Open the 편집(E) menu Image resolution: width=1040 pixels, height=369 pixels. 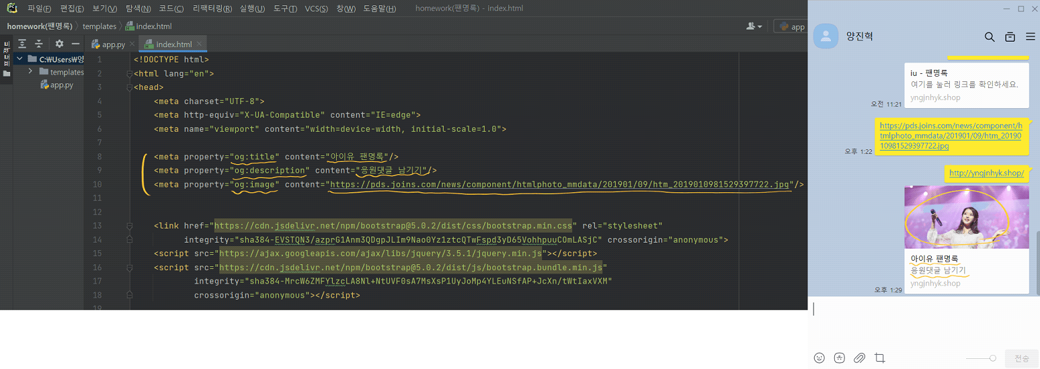tap(72, 9)
